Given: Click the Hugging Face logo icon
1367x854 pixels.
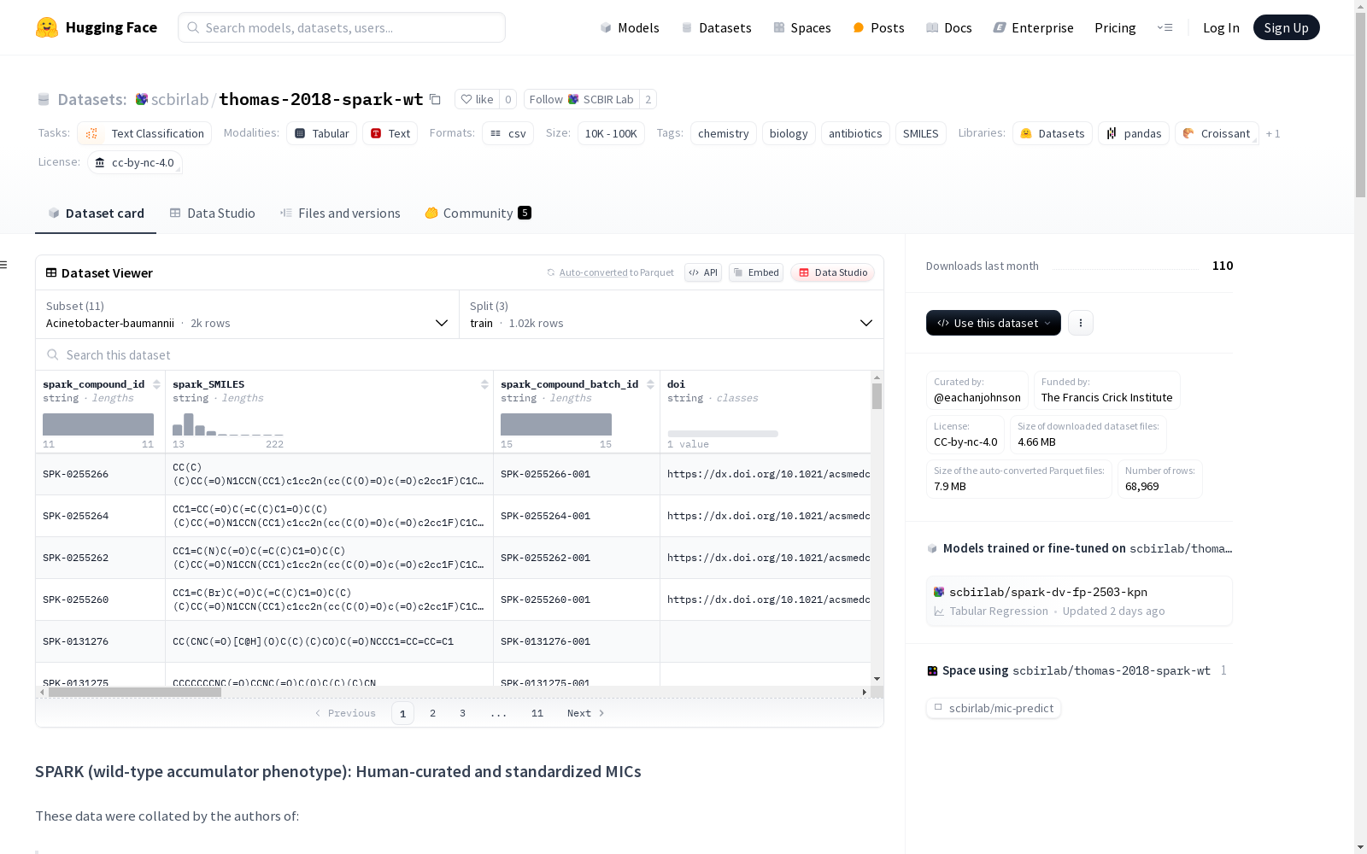Looking at the screenshot, I should [47, 27].
